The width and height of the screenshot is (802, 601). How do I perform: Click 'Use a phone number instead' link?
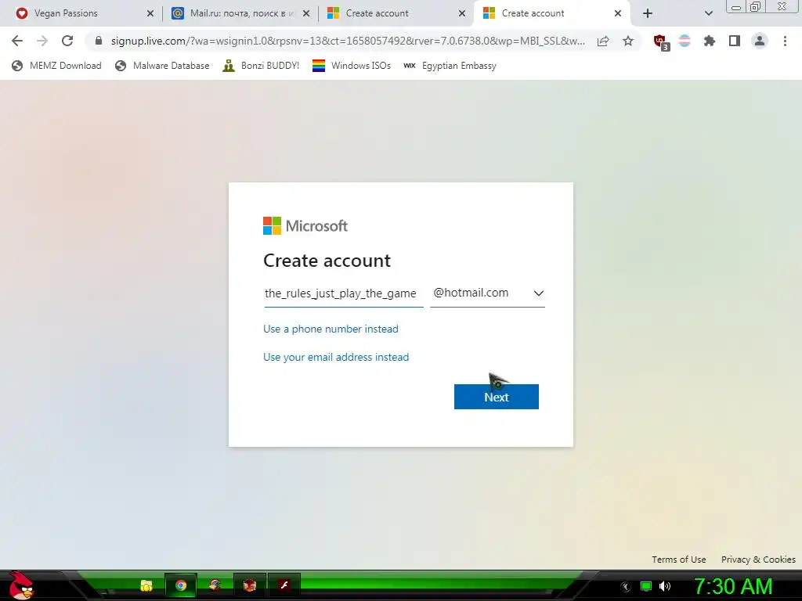click(x=331, y=329)
